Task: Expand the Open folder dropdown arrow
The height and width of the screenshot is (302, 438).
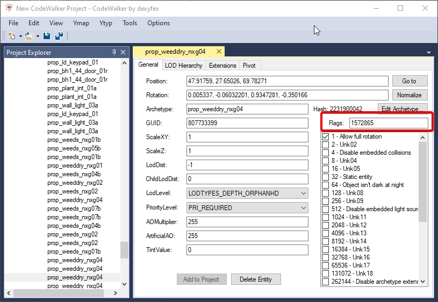Action: (38, 37)
